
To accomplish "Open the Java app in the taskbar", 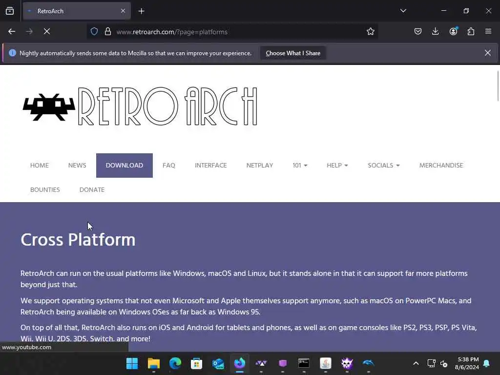I will point(326,363).
